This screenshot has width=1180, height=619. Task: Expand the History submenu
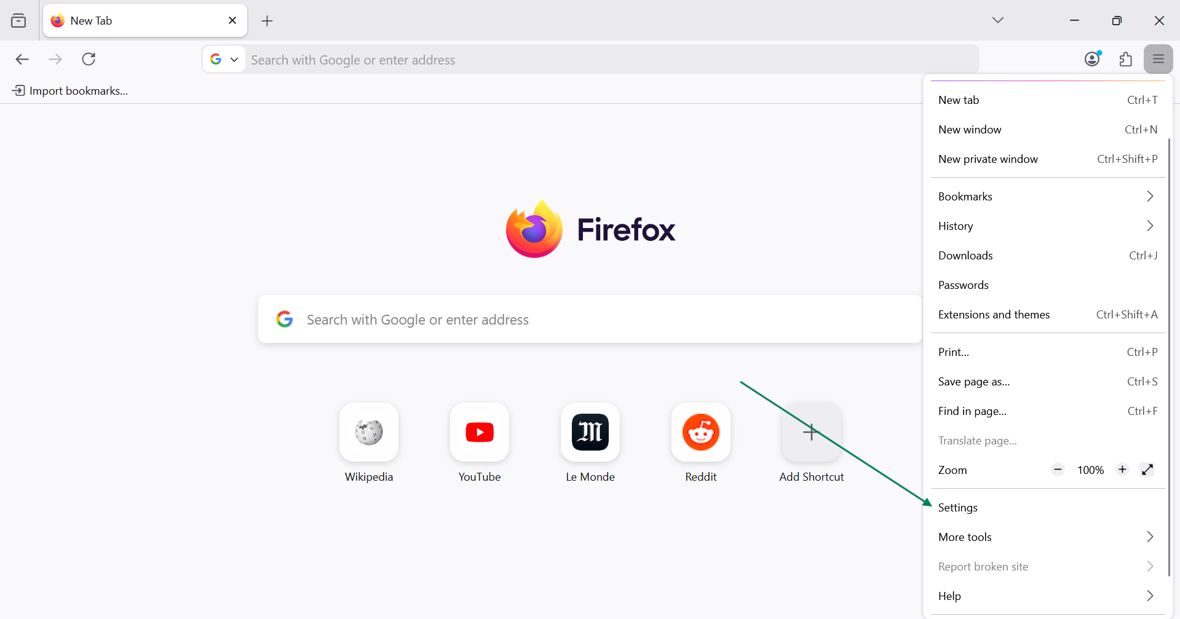(1045, 226)
